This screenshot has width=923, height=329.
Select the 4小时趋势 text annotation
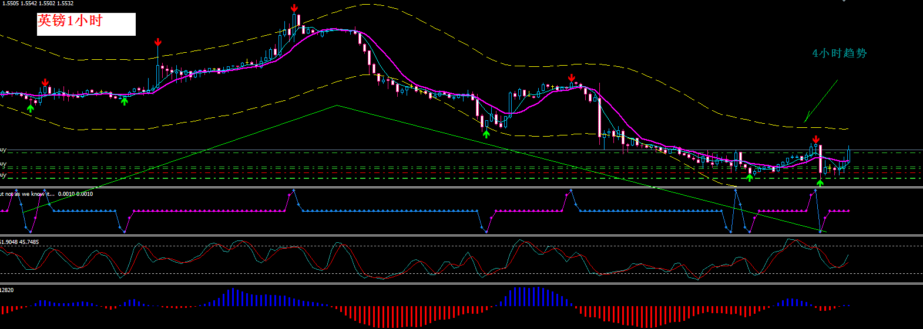tap(840, 53)
